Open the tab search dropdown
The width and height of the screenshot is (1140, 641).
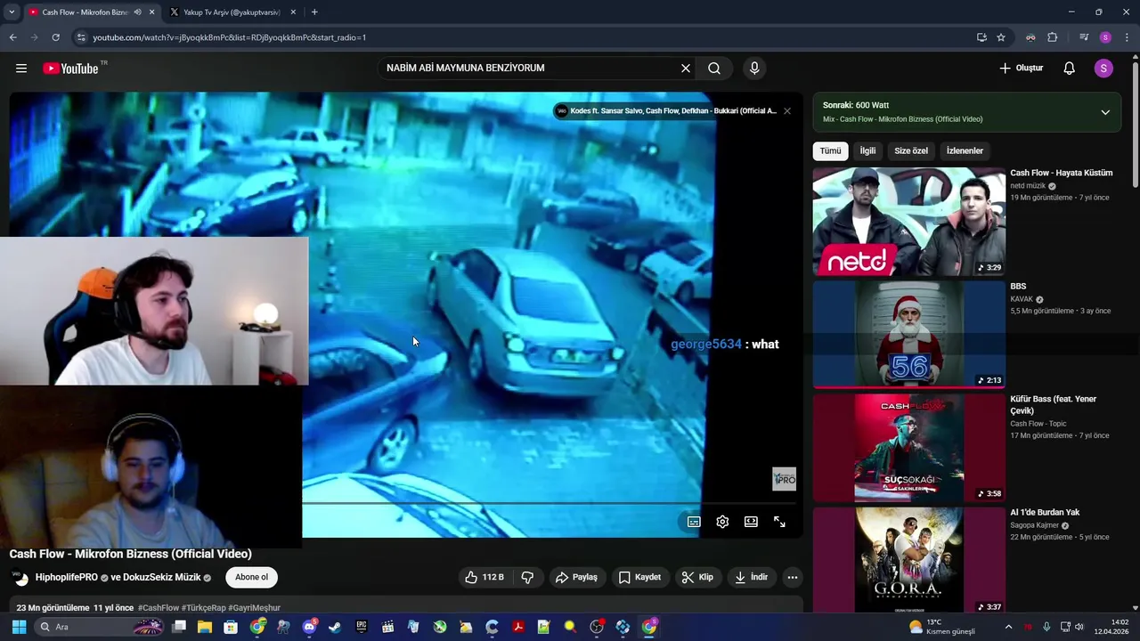tap(11, 12)
